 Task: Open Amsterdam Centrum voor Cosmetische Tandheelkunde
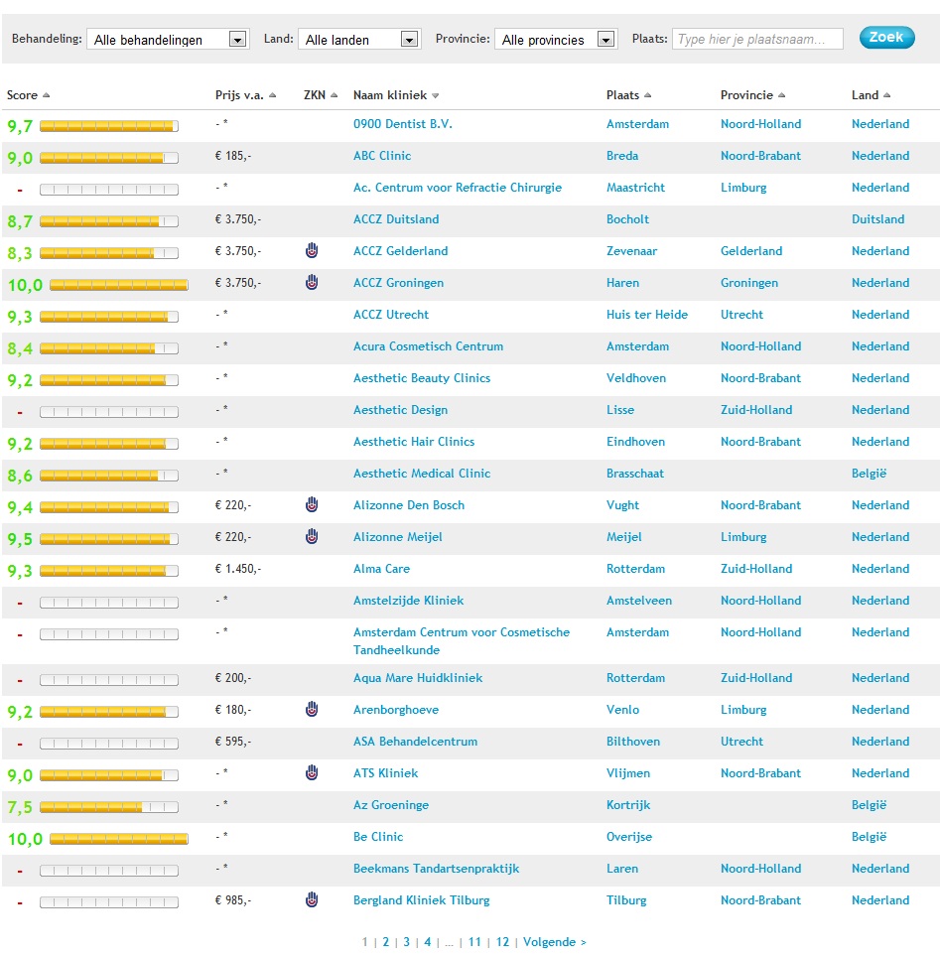pos(462,641)
